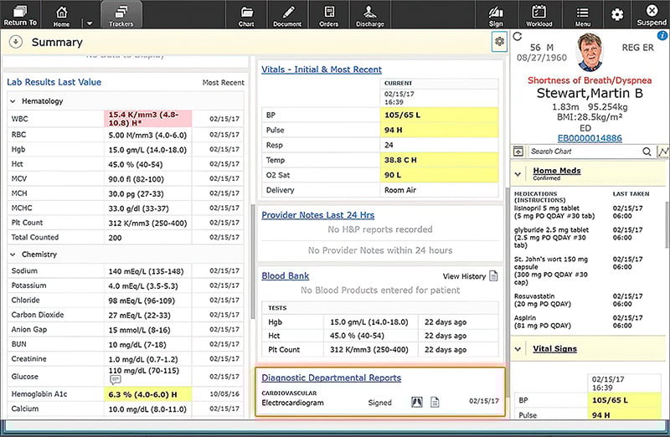Click the Sign toolbar icon
The image size is (670, 437).
[496, 15]
